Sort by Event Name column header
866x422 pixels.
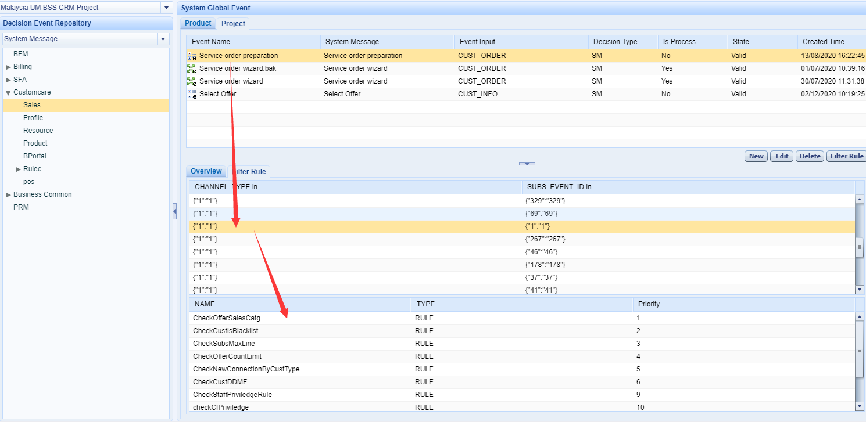pos(253,42)
